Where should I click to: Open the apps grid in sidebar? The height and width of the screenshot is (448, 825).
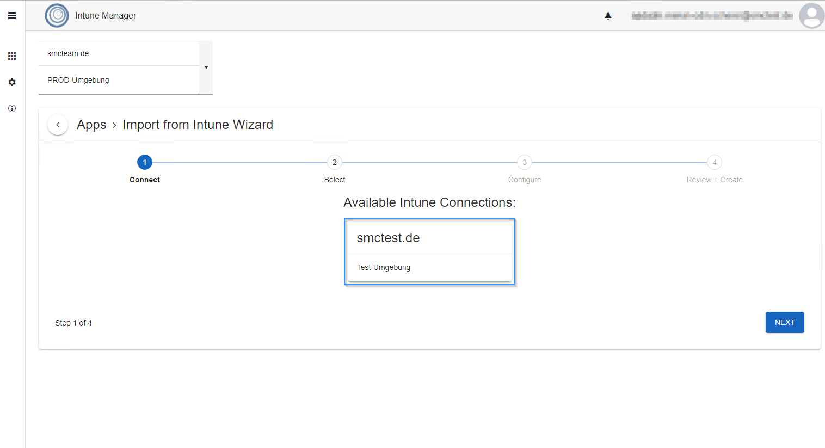pyautogui.click(x=12, y=56)
